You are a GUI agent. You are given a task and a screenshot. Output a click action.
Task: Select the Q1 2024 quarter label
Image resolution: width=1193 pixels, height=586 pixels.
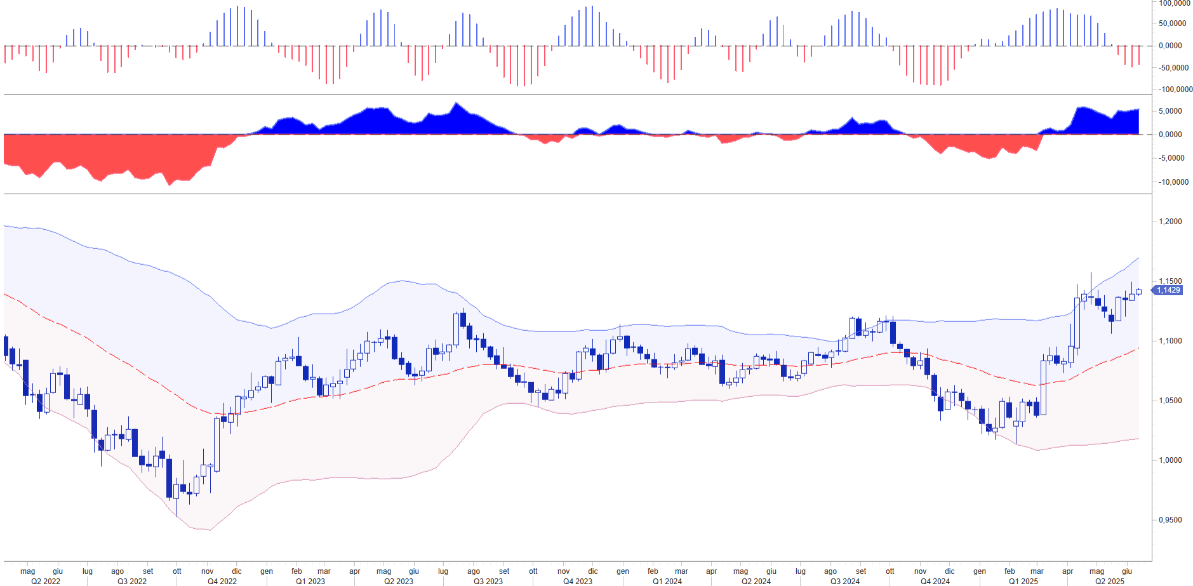pyautogui.click(x=667, y=581)
